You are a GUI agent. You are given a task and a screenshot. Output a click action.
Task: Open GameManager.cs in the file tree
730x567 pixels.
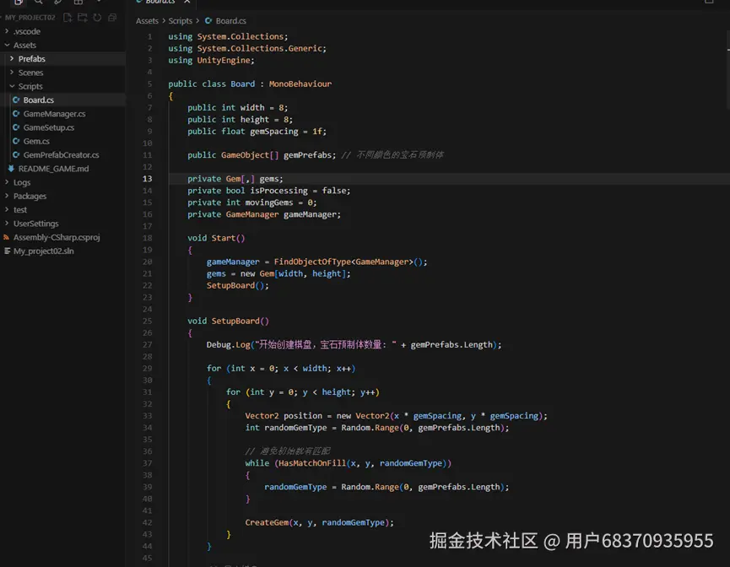[54, 114]
